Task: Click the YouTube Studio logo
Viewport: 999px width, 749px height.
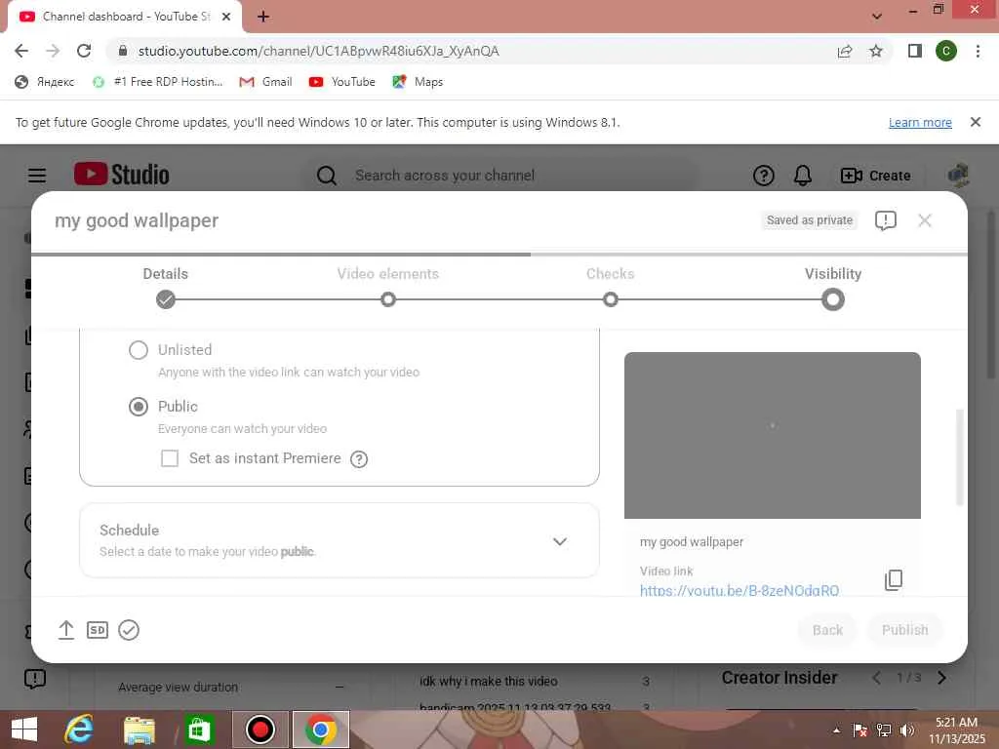Action: point(122,175)
